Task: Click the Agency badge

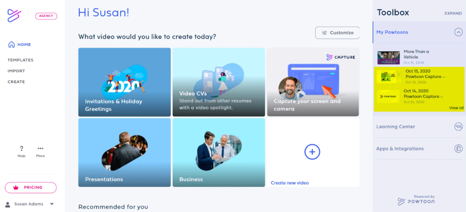Action: click(x=46, y=16)
